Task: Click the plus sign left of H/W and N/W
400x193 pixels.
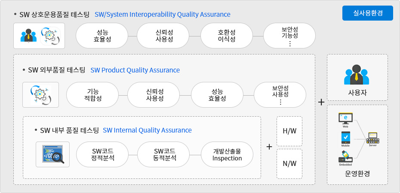Action: (x=269, y=147)
